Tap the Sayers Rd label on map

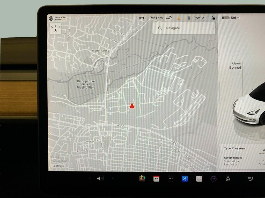[119, 33]
